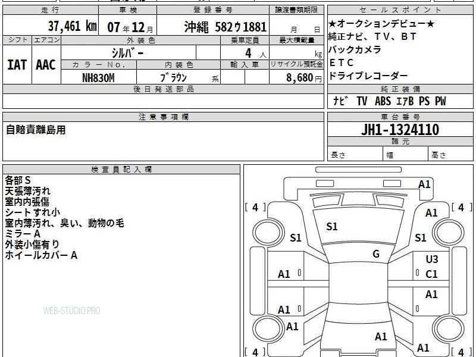Click the 登録番号 header
Image resolution: width=476 pixels, height=357 pixels.
pos(213,10)
